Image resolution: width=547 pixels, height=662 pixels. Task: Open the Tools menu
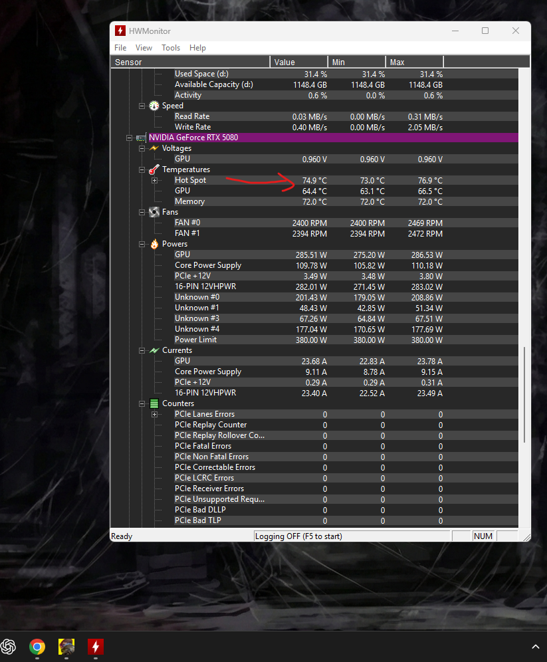pos(171,48)
